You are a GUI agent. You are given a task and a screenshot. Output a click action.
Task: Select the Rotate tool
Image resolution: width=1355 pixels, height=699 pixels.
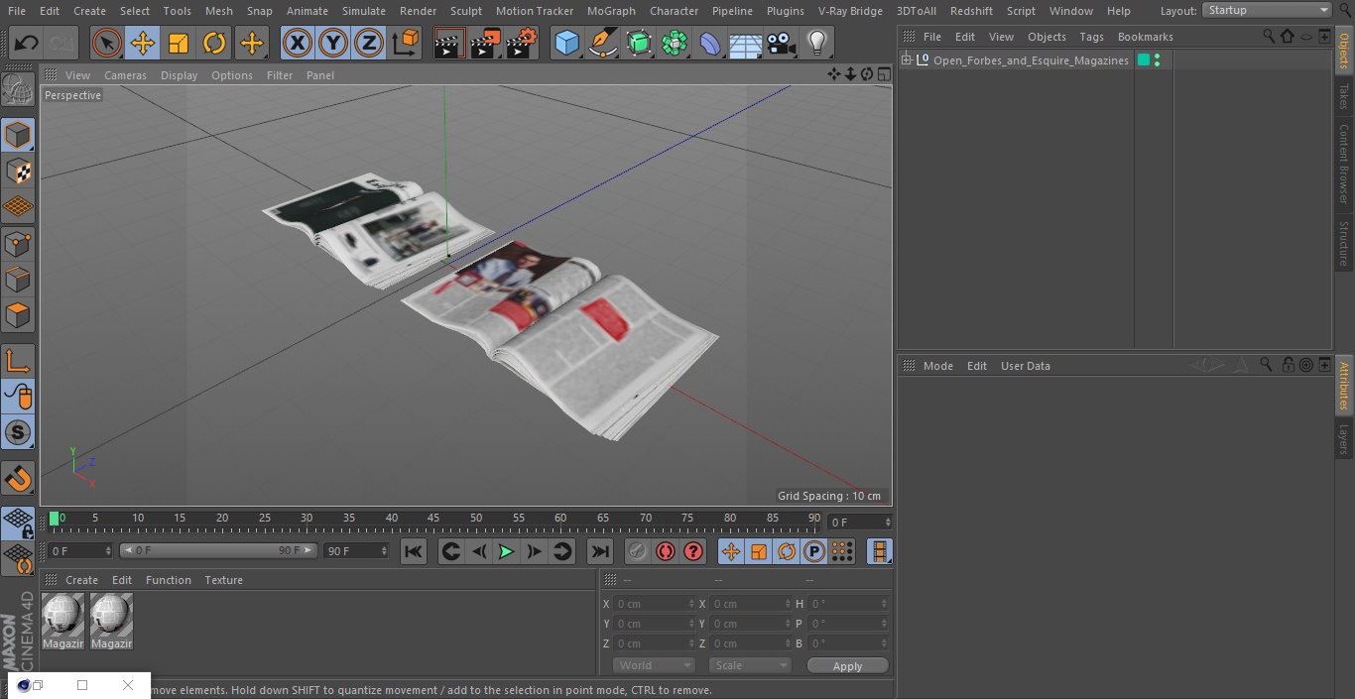[x=214, y=43]
